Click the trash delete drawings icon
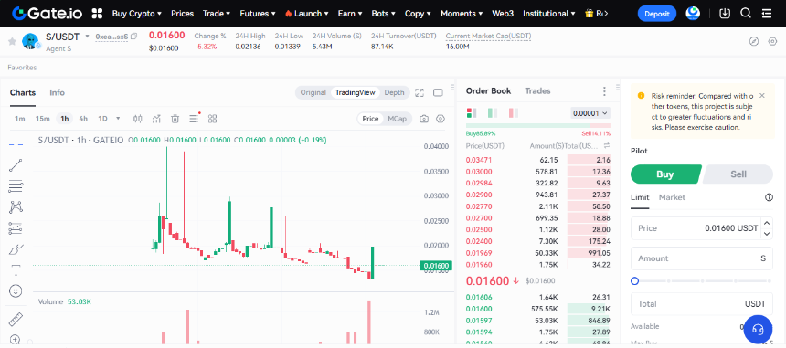The height and width of the screenshot is (348, 786). tap(175, 119)
